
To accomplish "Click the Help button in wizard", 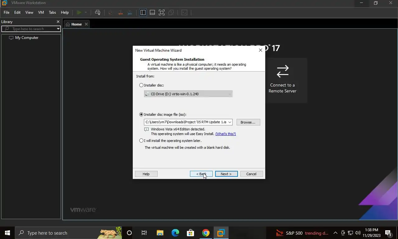I will pos(146,174).
